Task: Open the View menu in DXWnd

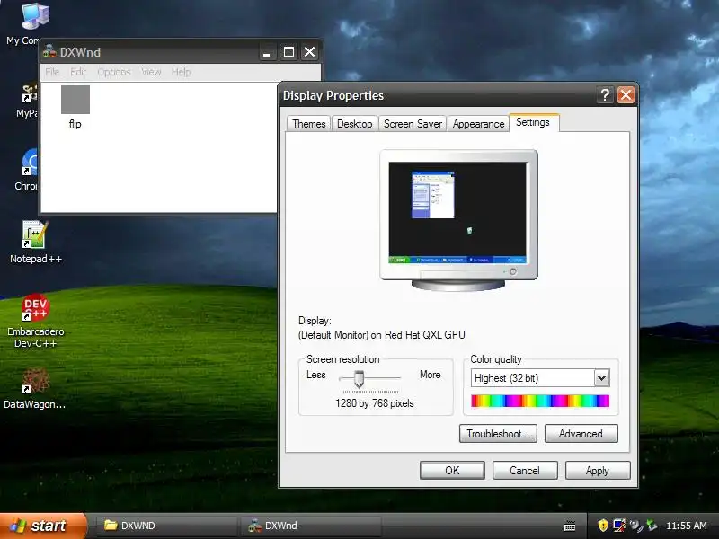Action: (x=151, y=72)
